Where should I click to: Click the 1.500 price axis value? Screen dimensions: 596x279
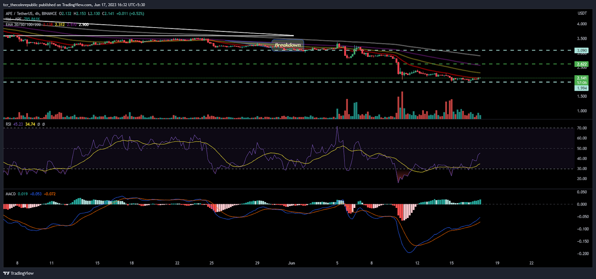tap(582, 96)
